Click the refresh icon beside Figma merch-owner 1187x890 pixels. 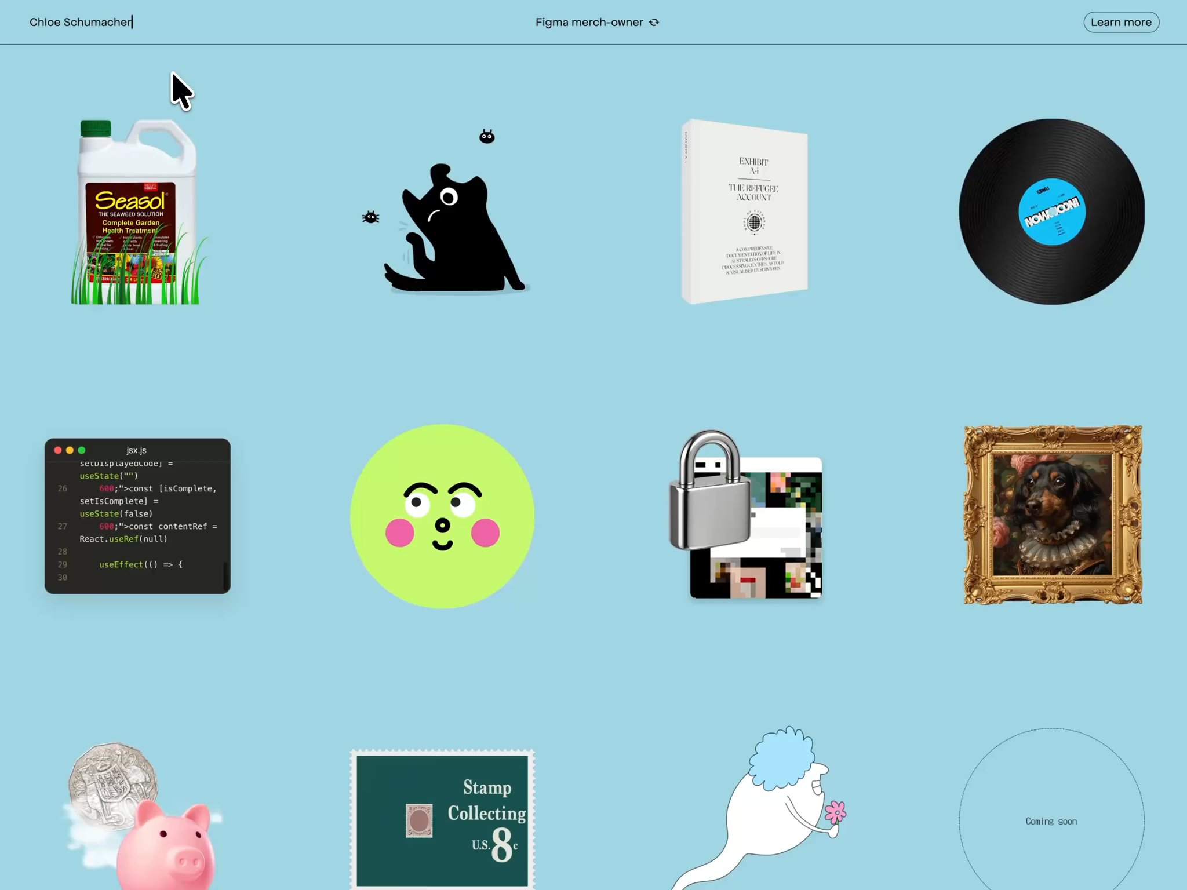pos(654,23)
